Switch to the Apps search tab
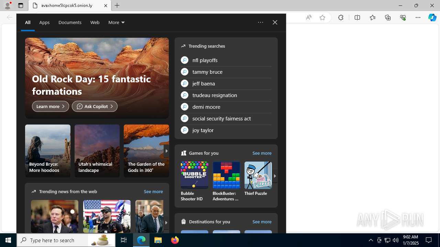Image resolution: width=440 pixels, height=247 pixels. tap(44, 23)
